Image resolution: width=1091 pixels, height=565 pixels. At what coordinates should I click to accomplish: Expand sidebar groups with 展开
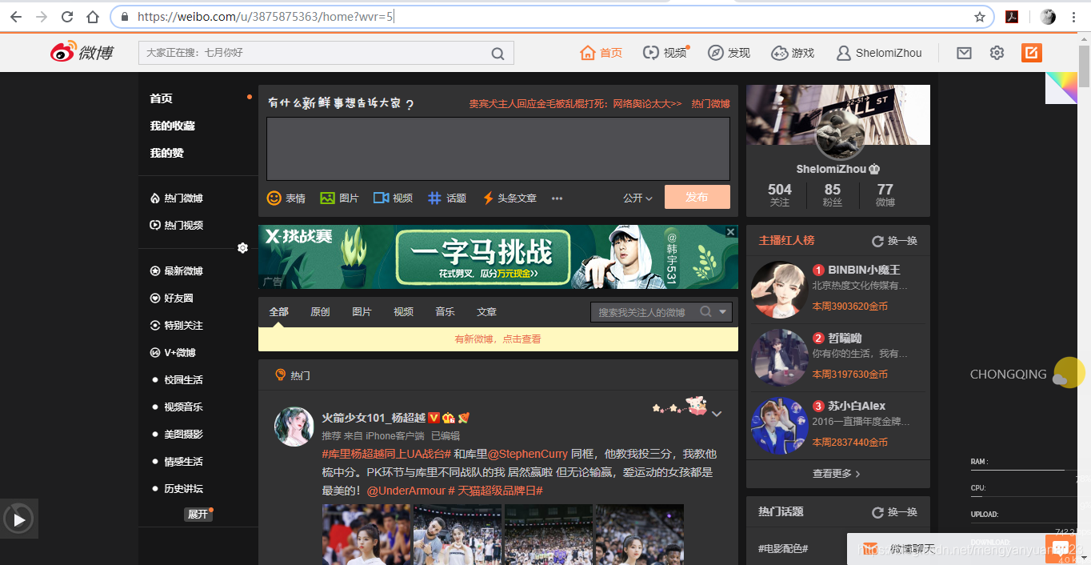(x=198, y=514)
